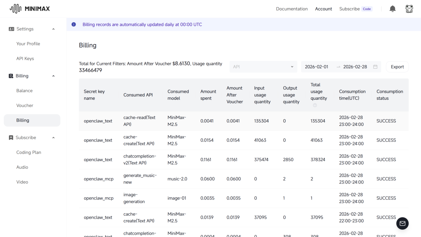Click the Billing section receipt icon
This screenshot has height=237, width=421.
11,76
